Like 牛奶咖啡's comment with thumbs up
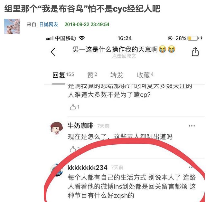 pyautogui.click(x=75, y=149)
